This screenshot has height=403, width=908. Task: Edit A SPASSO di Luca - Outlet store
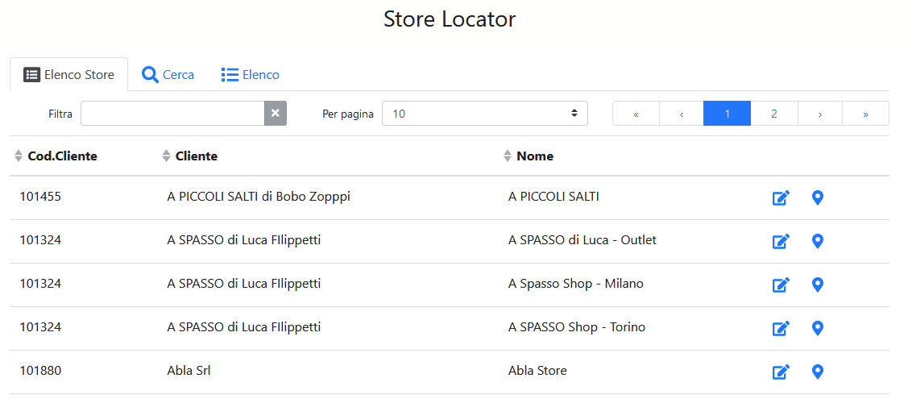point(781,242)
